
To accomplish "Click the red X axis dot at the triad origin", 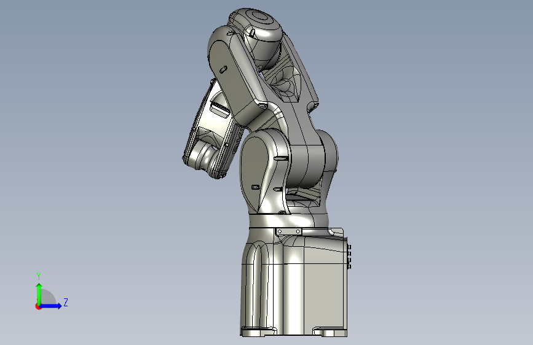I will [x=38, y=306].
